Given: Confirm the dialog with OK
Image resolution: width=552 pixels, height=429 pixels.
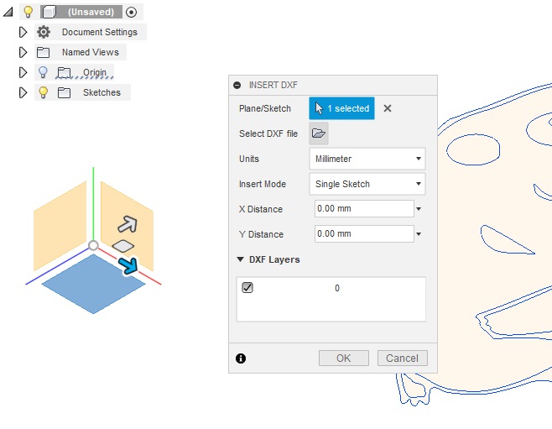Looking at the screenshot, I should click(x=344, y=358).
